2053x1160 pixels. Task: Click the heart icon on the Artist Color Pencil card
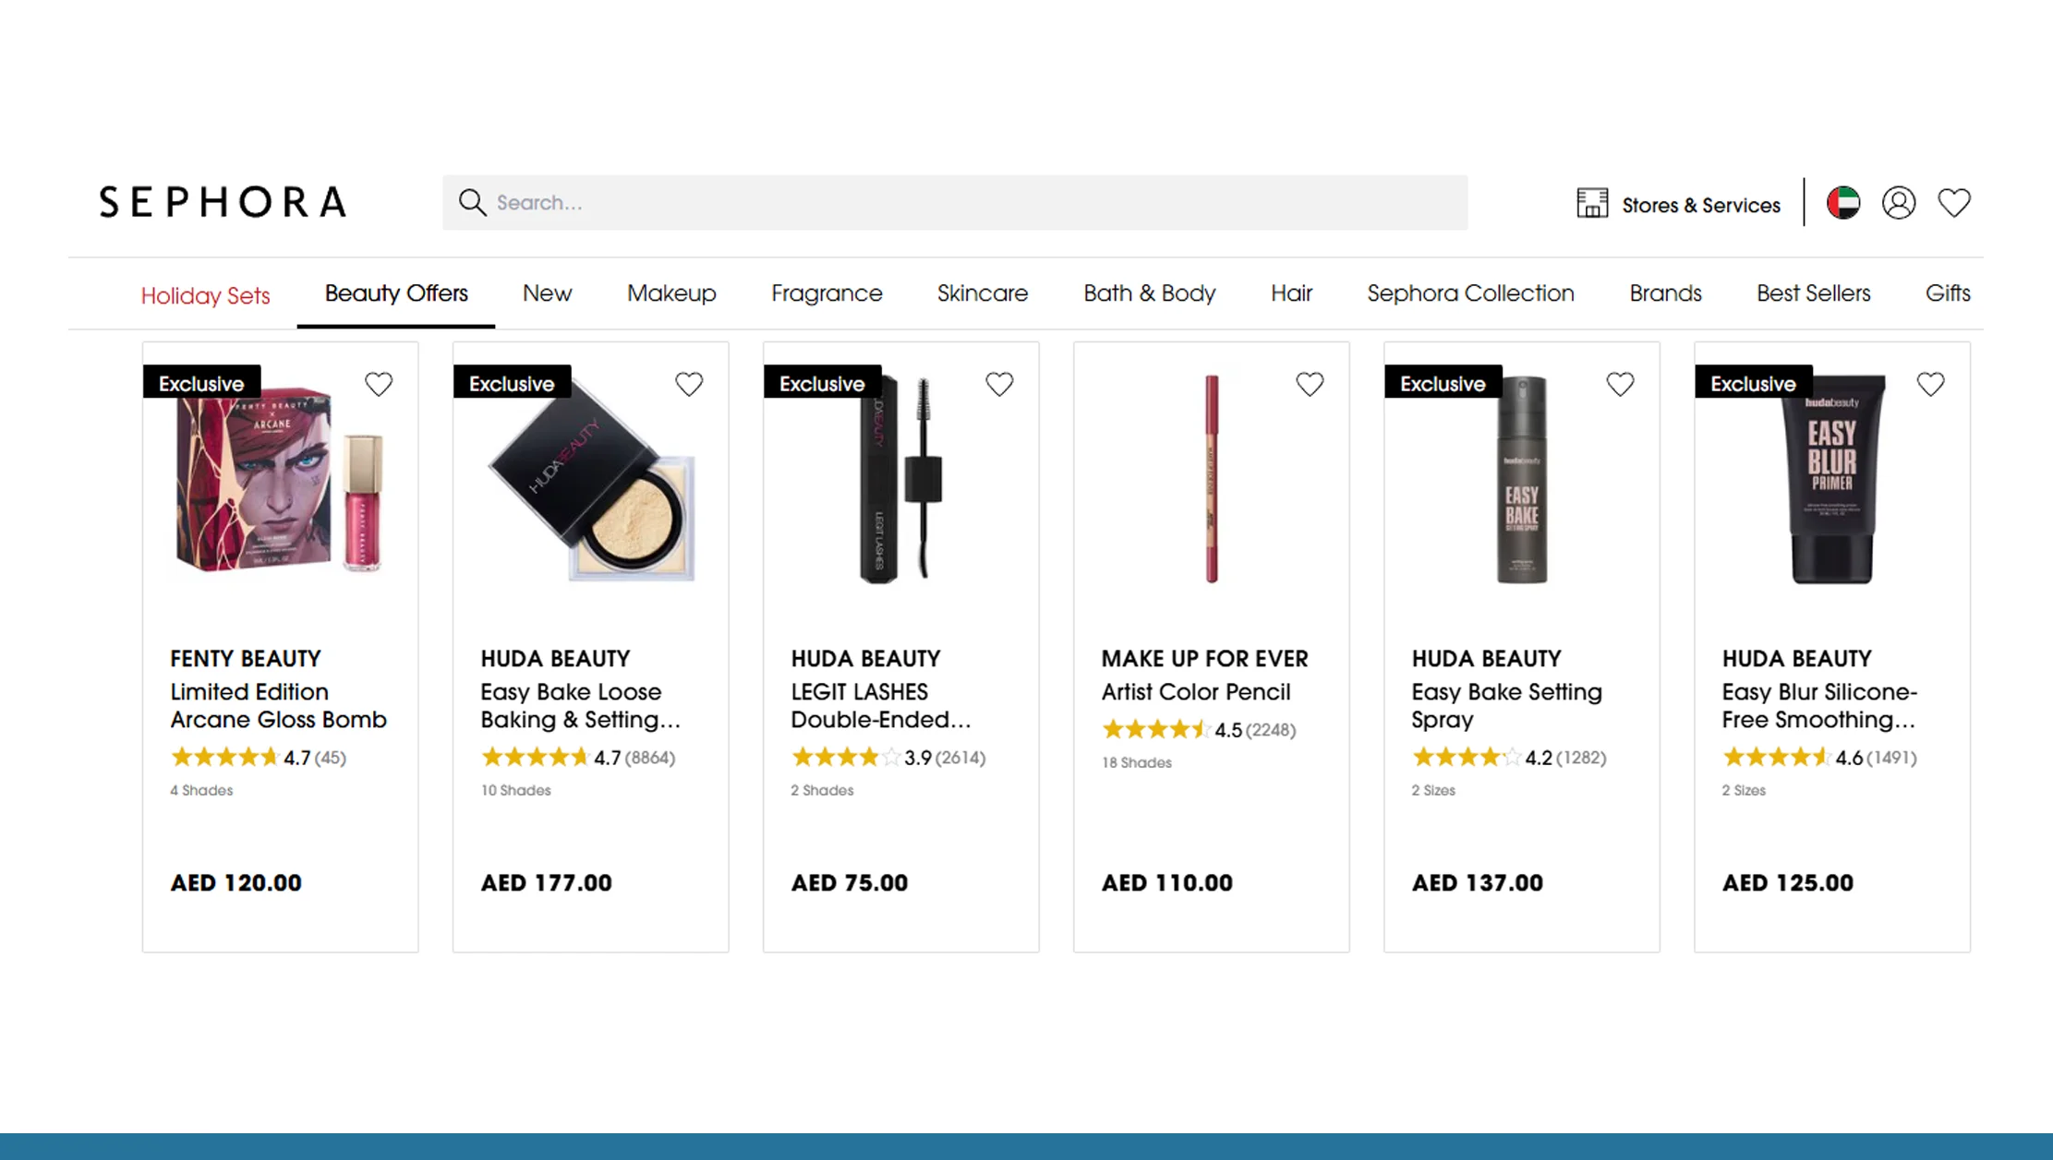1310,383
